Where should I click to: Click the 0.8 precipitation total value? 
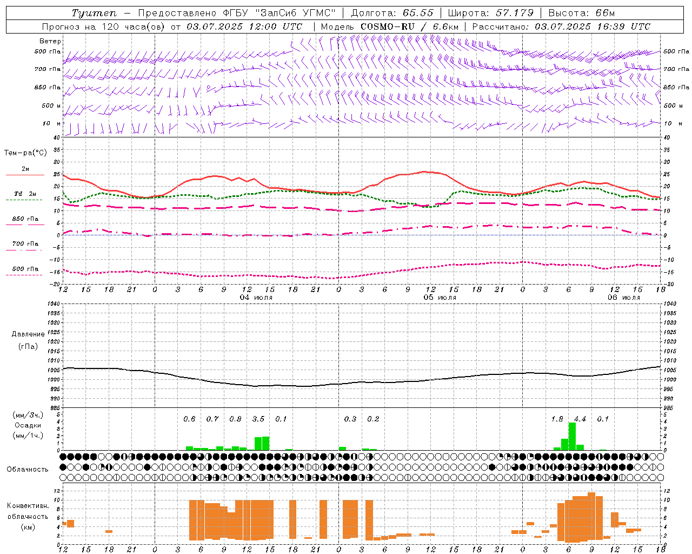point(235,419)
